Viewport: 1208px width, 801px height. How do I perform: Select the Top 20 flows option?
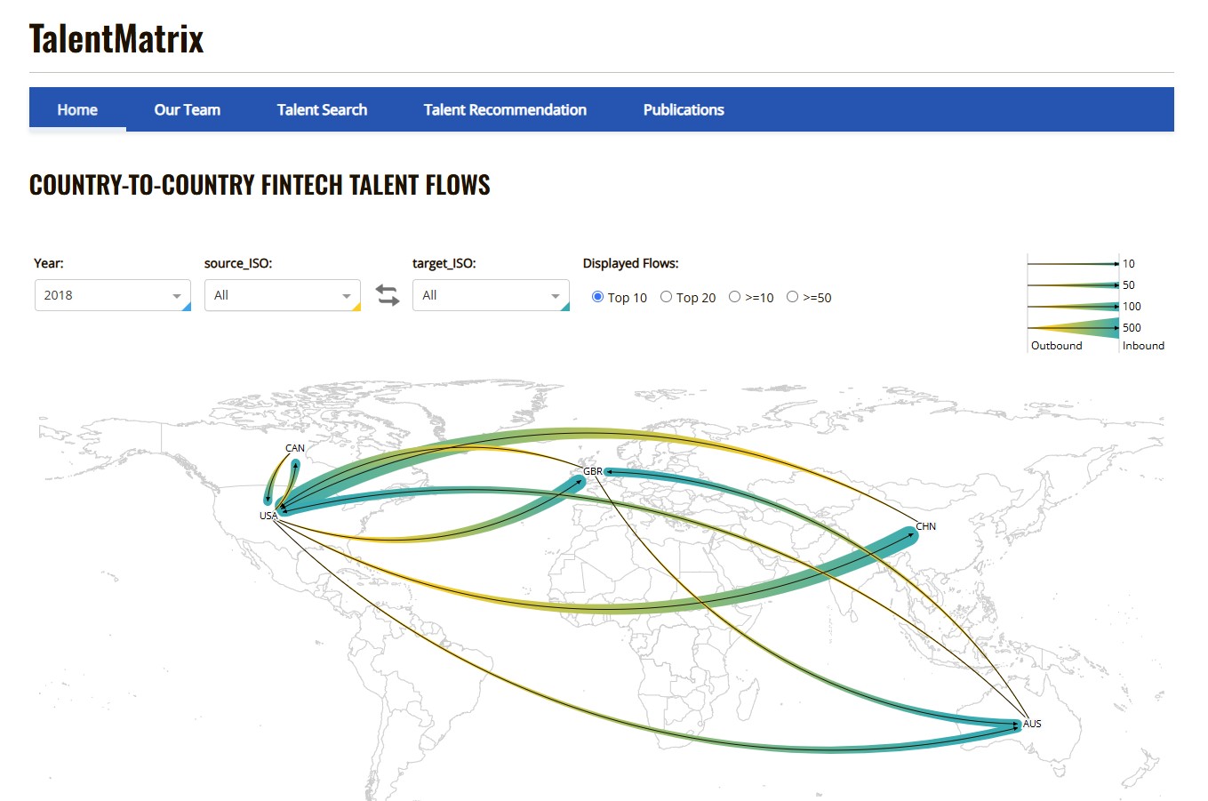pos(667,296)
